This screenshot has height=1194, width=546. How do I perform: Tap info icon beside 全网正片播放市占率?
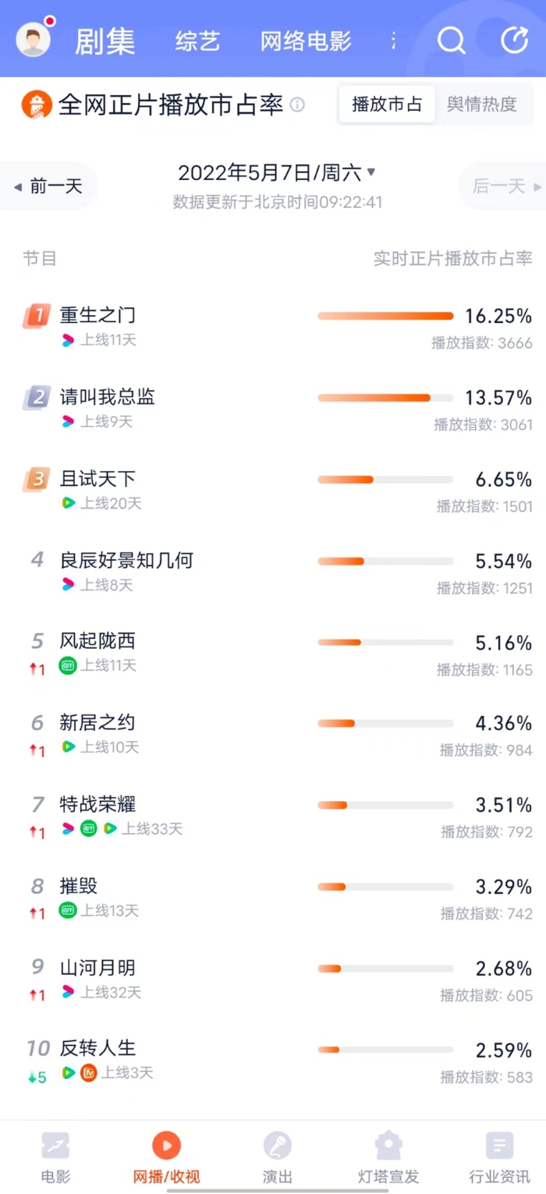(298, 105)
